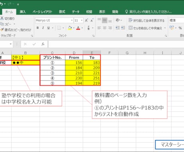
Task: Select the From cell containing 156
Action: click(74, 63)
